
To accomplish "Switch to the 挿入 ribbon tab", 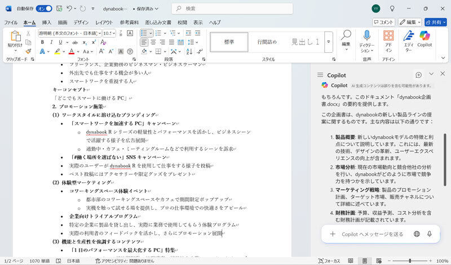I will pyautogui.click(x=47, y=23).
